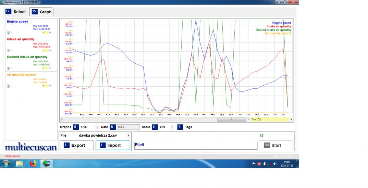Image resolution: width=368 pixels, height=188 pixels.
Task: Click the F2 key badge
Action: click(8, 12)
